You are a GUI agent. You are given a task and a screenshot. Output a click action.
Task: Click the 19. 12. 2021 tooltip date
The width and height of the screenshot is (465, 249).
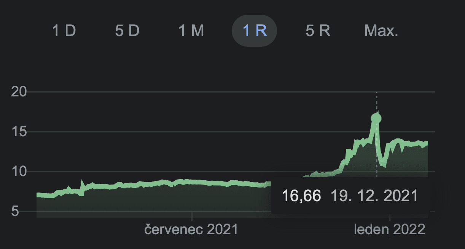tap(374, 196)
